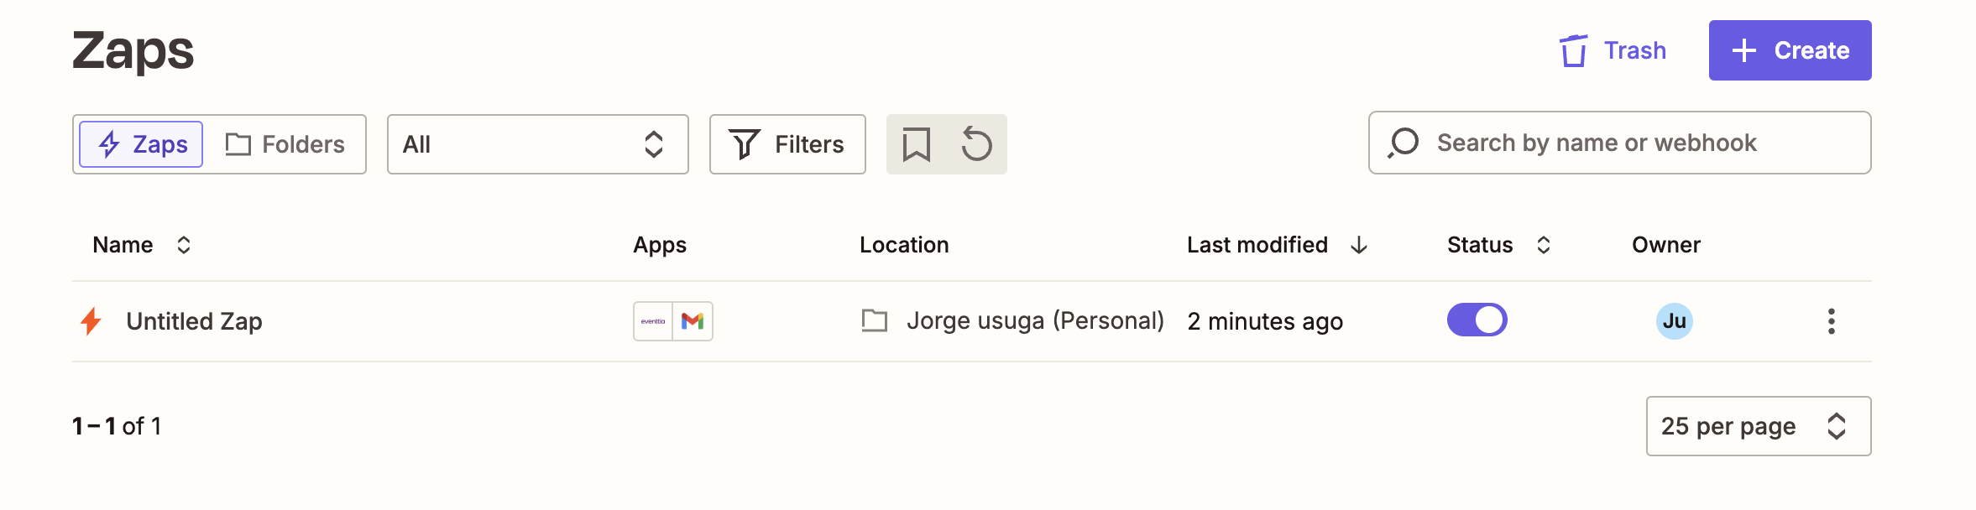Click the orange lightning bolt icon beside Untitled Zap

pyautogui.click(x=91, y=321)
